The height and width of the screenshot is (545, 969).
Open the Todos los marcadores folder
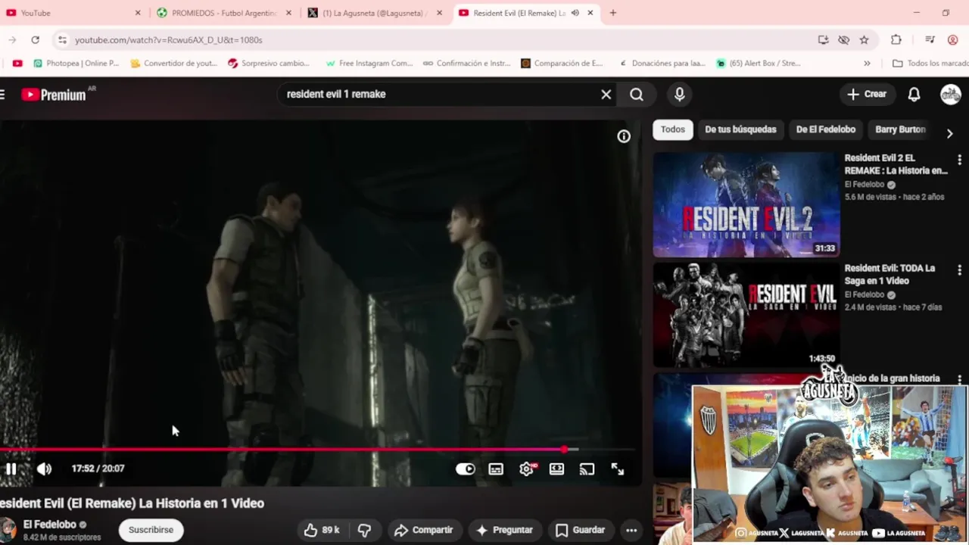930,64
